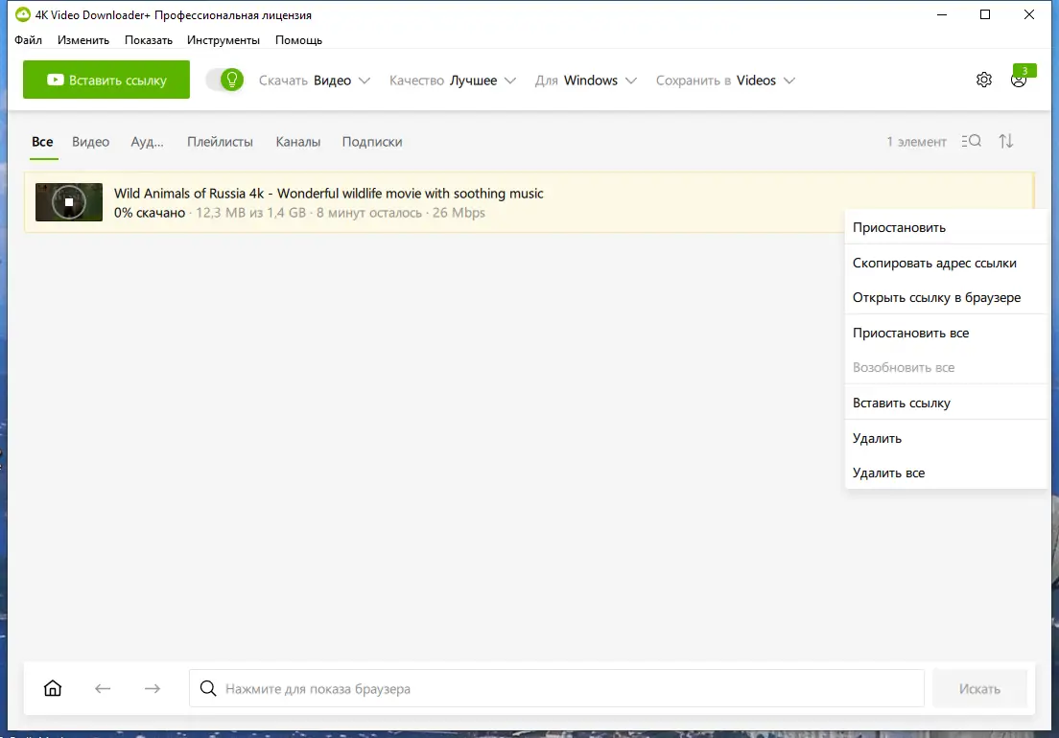Choose Скопировать адрес ссылки

coord(946,263)
